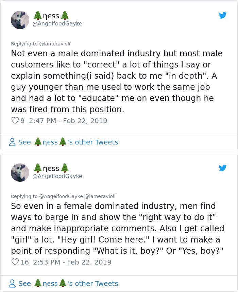Click the person icon beside the second 'See other Tweets'
238x292 pixels.
(x=12, y=284)
